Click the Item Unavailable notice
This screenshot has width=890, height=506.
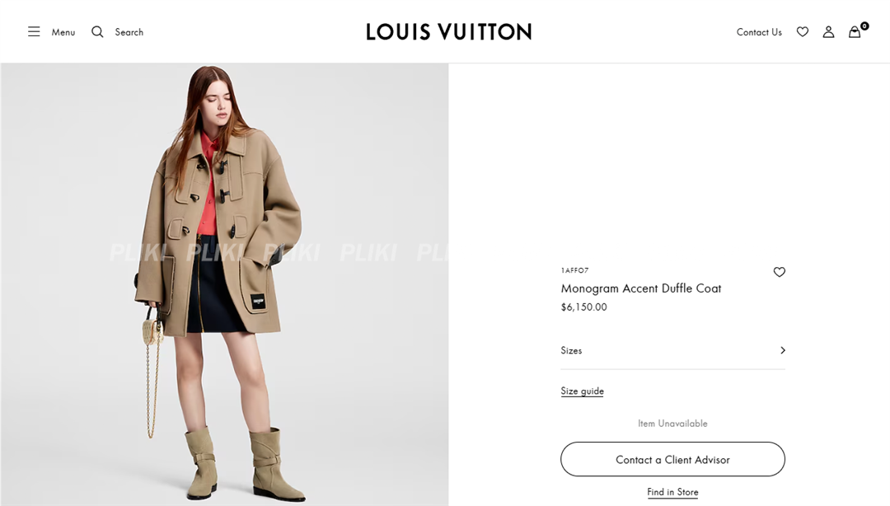[x=672, y=424]
